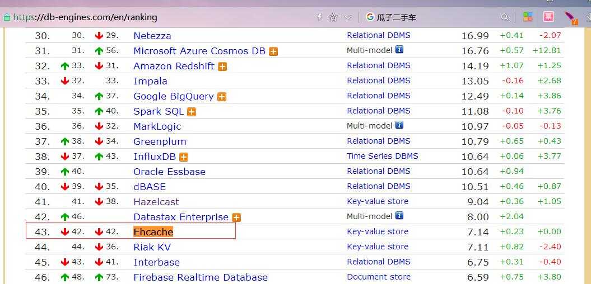Select the -2.40 change for Riak KV
This screenshot has width=591, height=284.
point(550,247)
